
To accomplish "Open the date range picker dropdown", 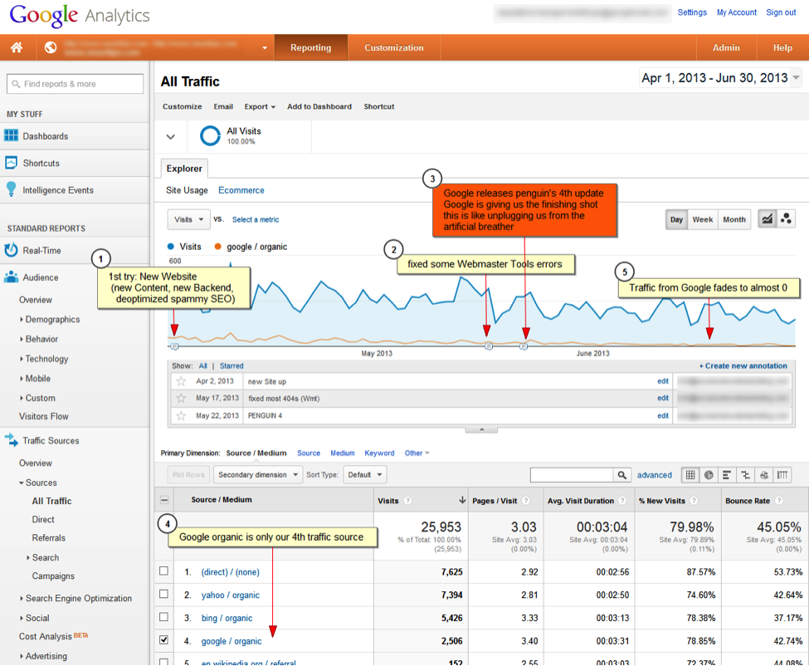I will [720, 78].
